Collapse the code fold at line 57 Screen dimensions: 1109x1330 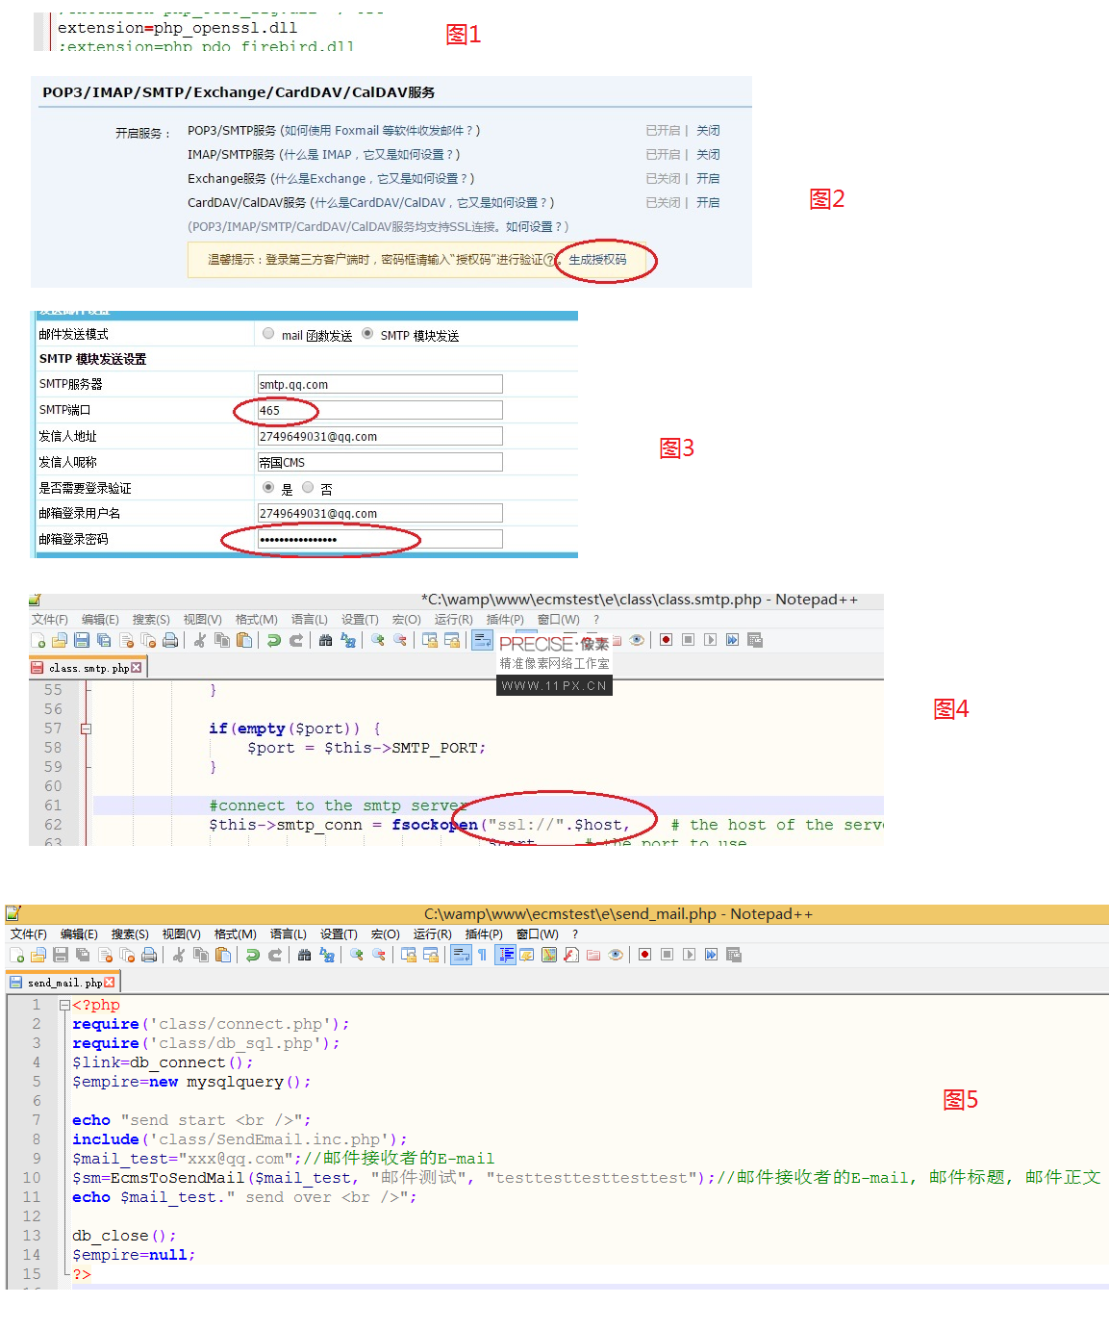86,729
